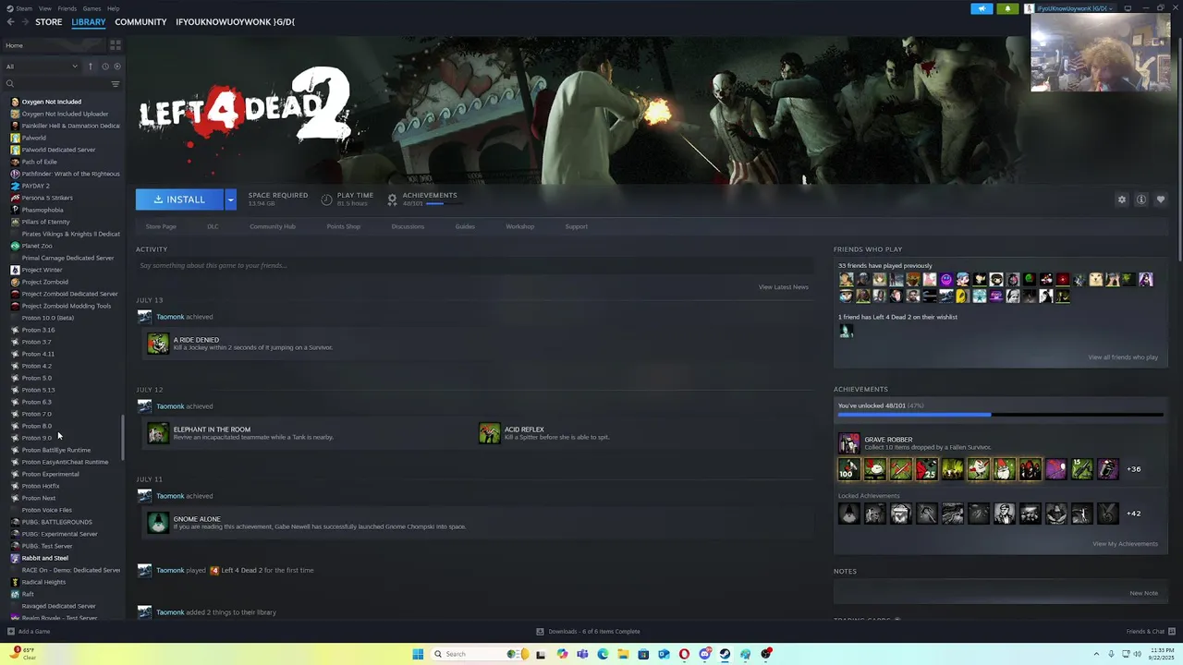Add Left 4 Dead 2 to favorites
The height and width of the screenshot is (665, 1183).
click(1161, 199)
